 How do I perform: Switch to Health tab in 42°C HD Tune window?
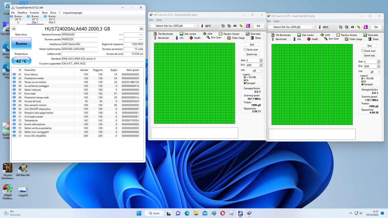click(195, 38)
